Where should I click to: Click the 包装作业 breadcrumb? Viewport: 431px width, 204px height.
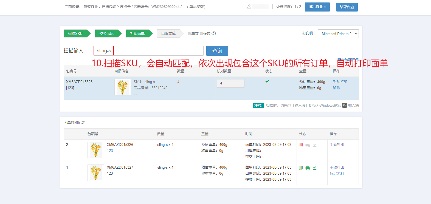coord(91,7)
